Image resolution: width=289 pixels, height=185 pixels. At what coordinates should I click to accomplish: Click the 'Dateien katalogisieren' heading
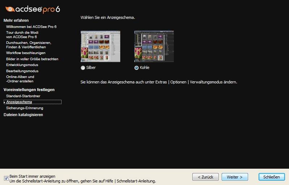coord(23,115)
